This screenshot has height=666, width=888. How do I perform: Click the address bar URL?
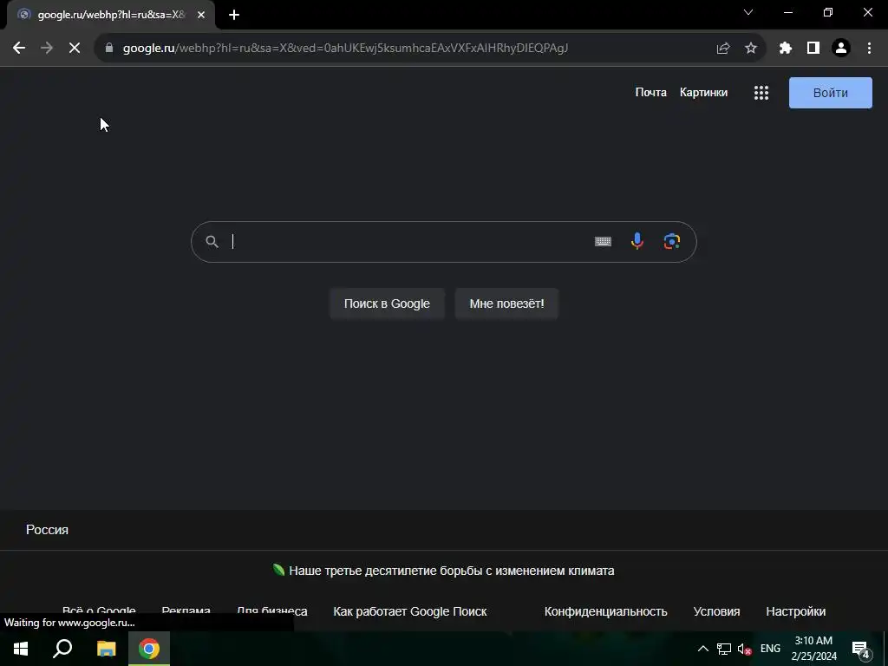[345, 49]
